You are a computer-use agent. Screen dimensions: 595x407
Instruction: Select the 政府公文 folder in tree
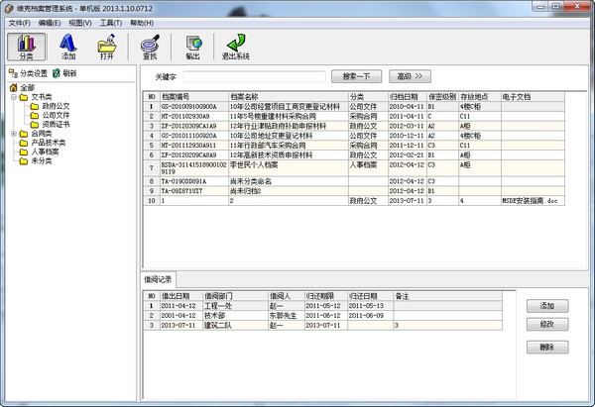click(56, 106)
